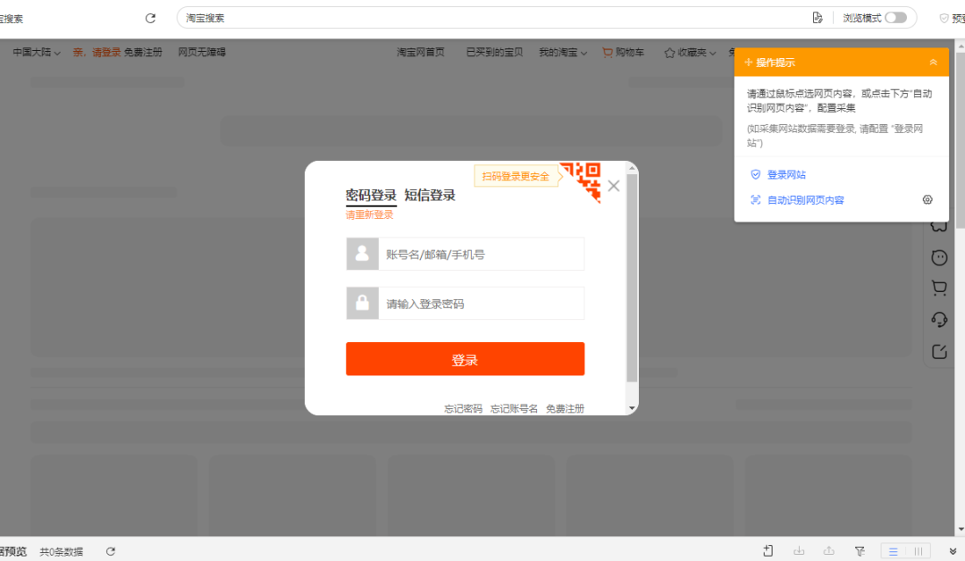Click the feedback edit icon in sidebar
The image size is (965, 561).
939,351
